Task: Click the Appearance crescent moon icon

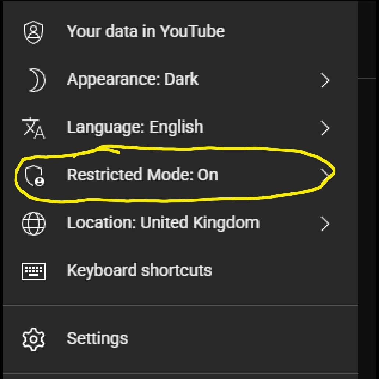Action: (36, 80)
